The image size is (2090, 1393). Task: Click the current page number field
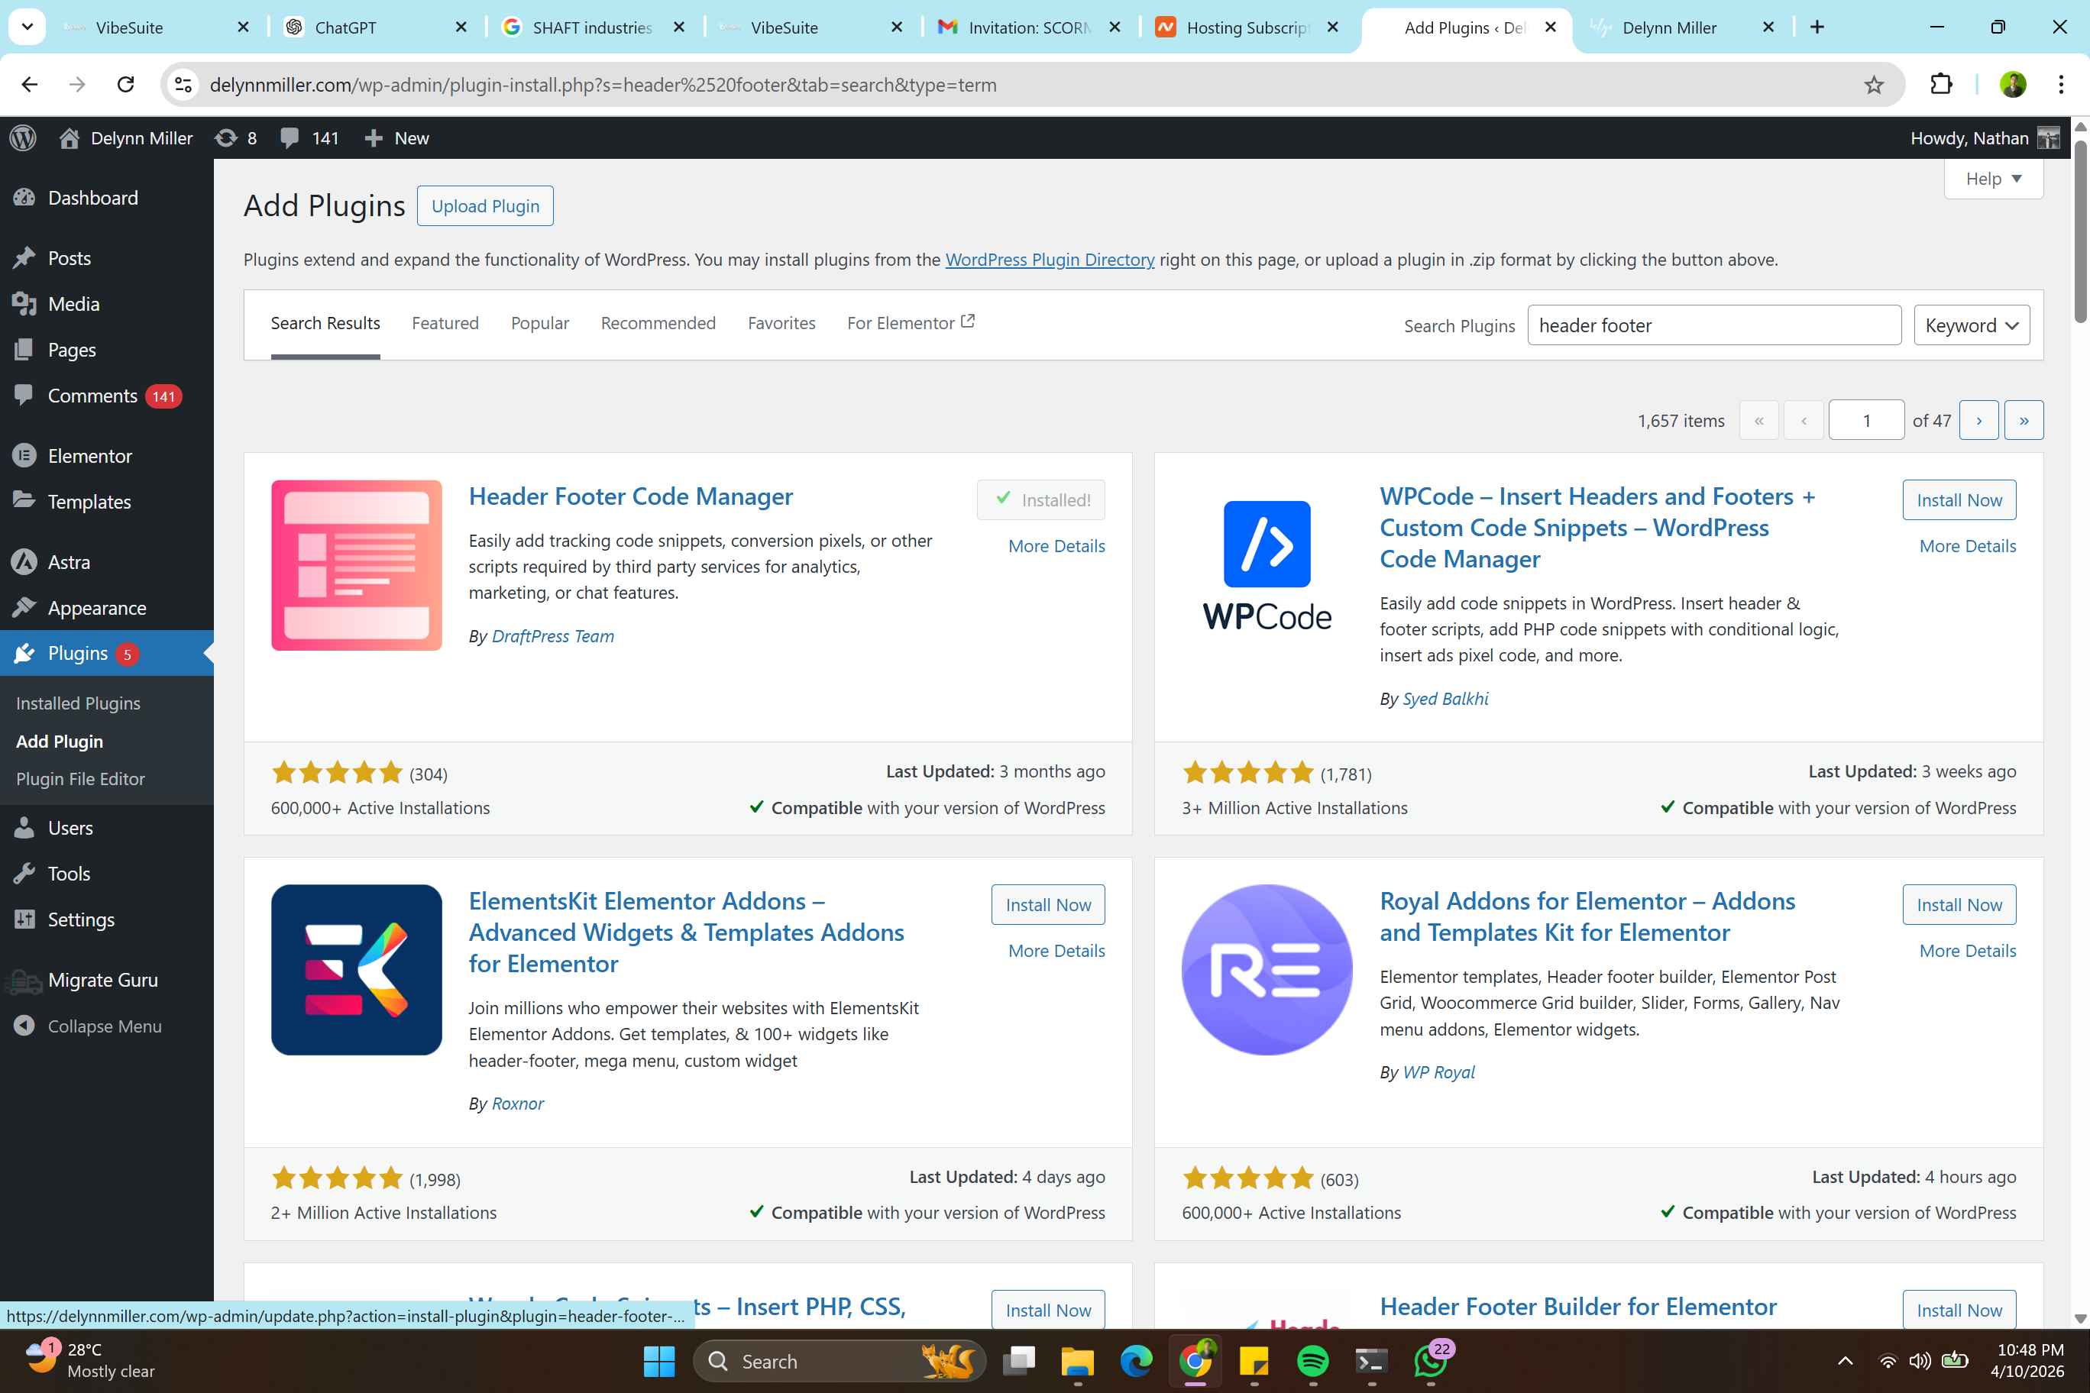click(1866, 420)
